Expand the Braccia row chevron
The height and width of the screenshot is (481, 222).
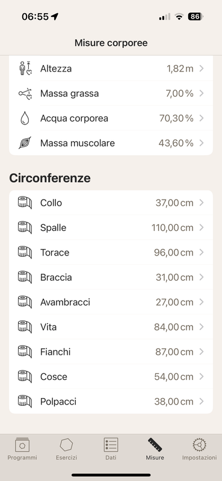pyautogui.click(x=202, y=277)
